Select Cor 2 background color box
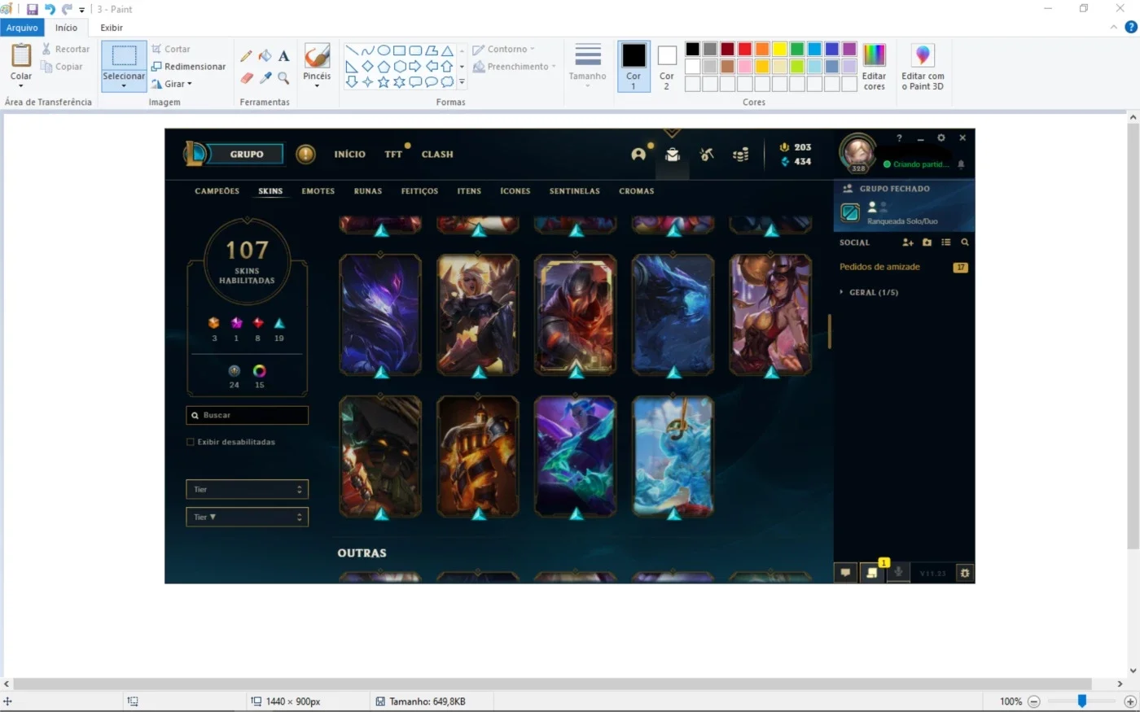1140x712 pixels. click(x=667, y=66)
